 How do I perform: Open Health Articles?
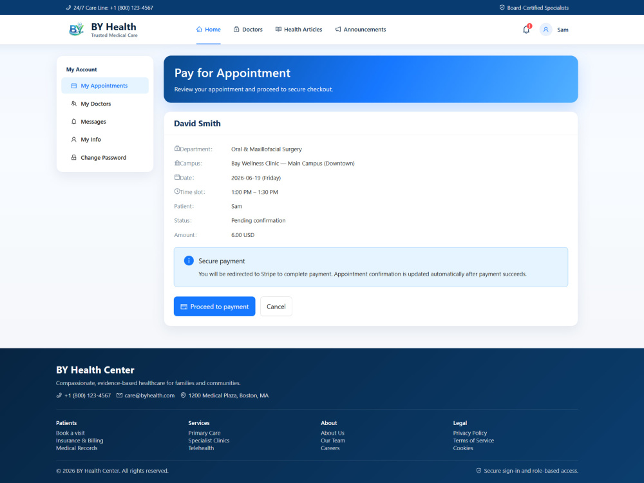pos(299,30)
